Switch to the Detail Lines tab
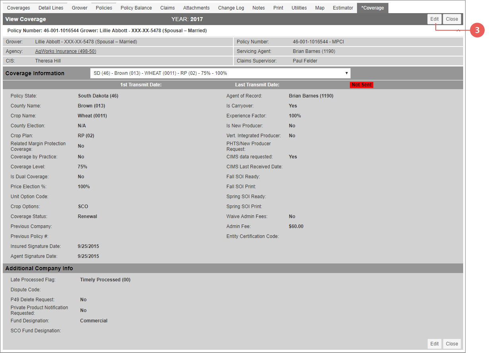489x353 pixels. click(x=51, y=8)
